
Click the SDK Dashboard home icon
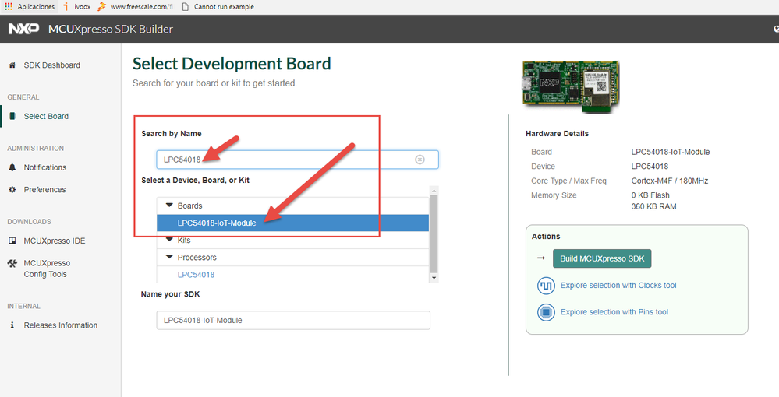tap(12, 65)
